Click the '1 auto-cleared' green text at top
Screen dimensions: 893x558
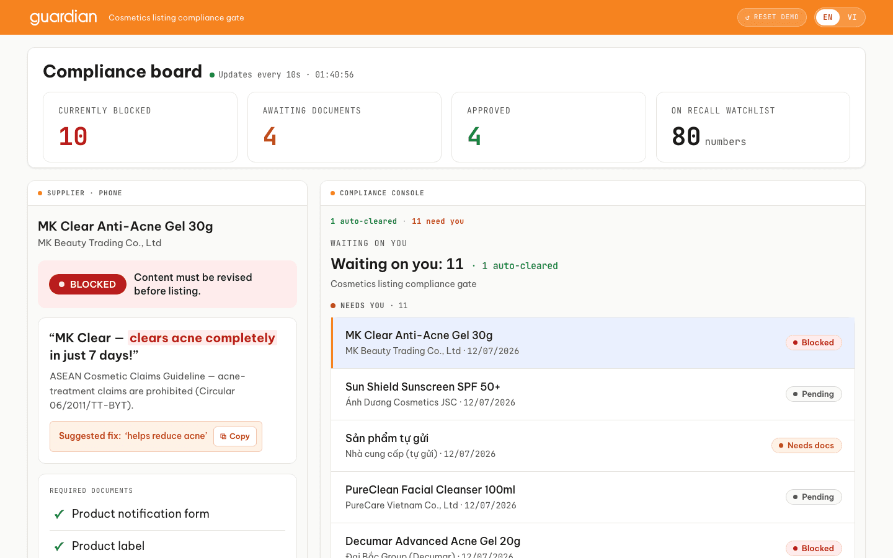pos(363,221)
